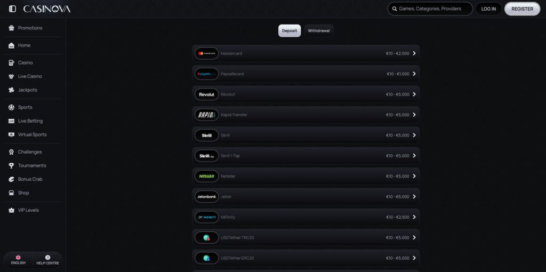
Task: Expand the USDTether ERC20 row chevron
Action: pos(414,258)
